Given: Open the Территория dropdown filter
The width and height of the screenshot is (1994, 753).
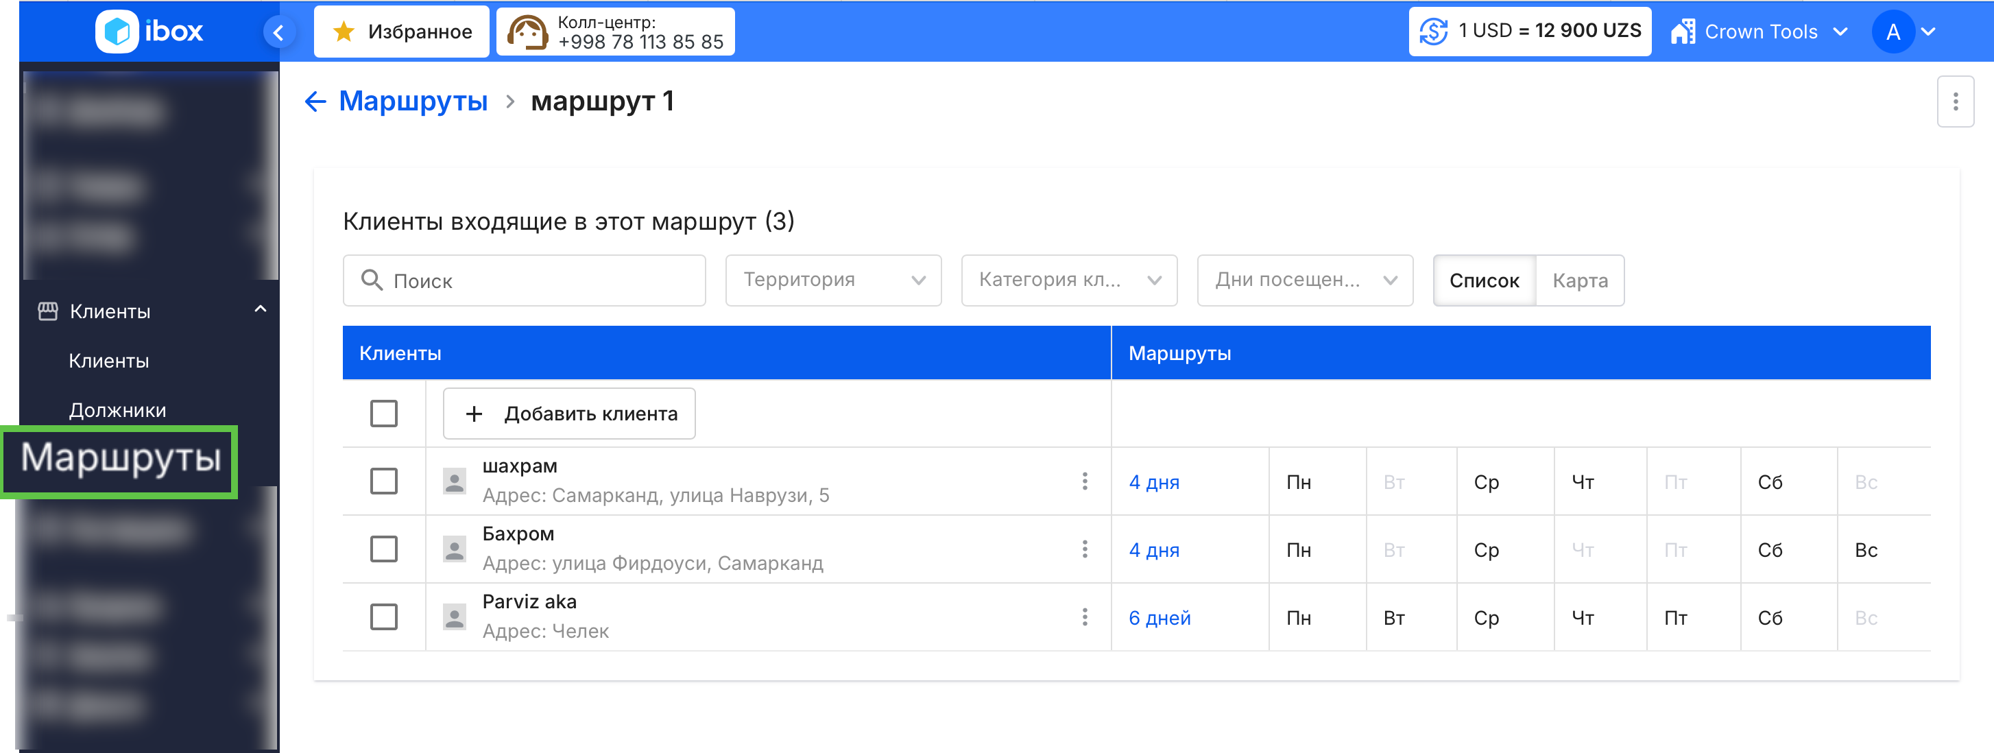Looking at the screenshot, I should click(833, 280).
